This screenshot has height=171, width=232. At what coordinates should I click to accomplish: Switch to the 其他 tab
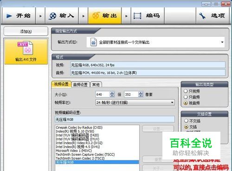96,85
